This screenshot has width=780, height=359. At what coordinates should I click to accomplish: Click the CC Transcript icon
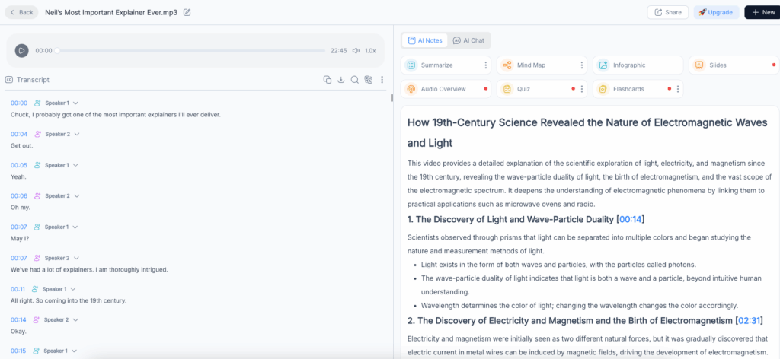(9, 79)
